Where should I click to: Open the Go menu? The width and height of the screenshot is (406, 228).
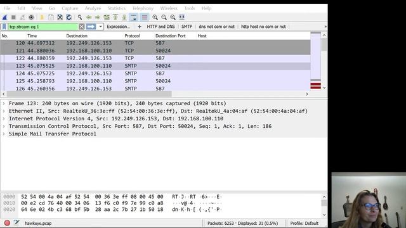click(x=52, y=8)
